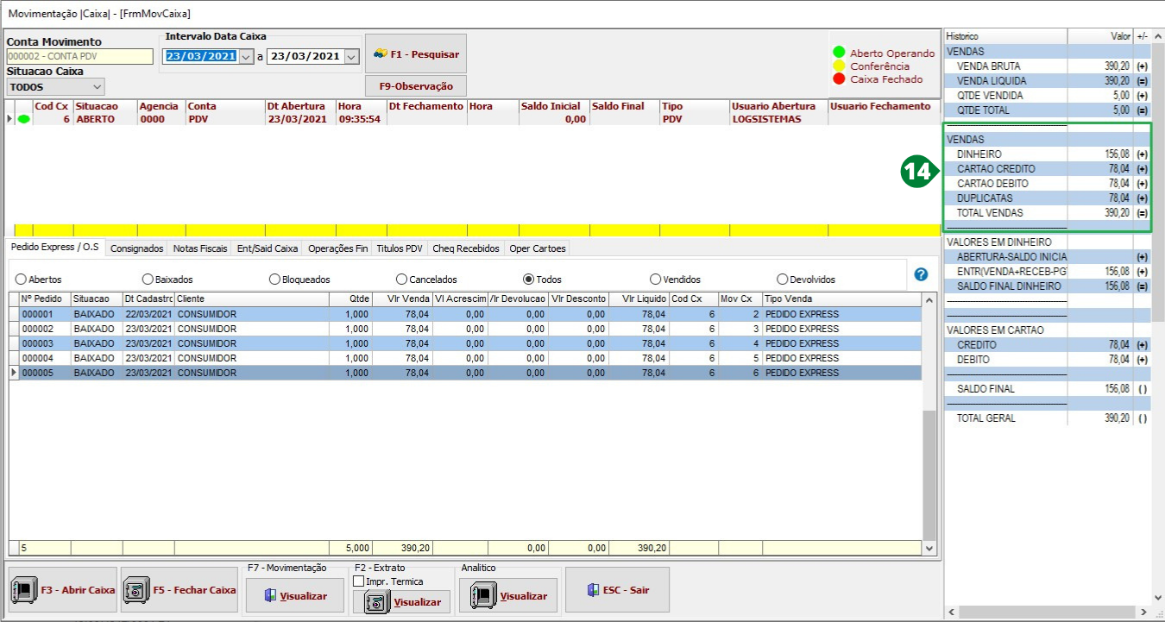Image resolution: width=1165 pixels, height=622 pixels.
Task: Open the Oper Cartoes tab
Action: pyautogui.click(x=538, y=248)
